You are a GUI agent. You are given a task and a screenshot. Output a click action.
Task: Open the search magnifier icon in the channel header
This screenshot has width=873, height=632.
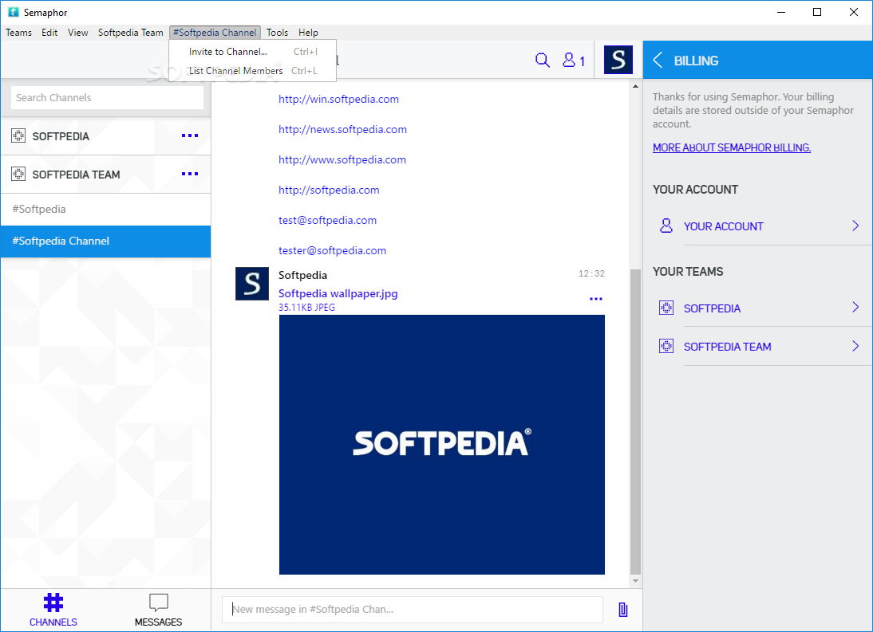coord(543,60)
